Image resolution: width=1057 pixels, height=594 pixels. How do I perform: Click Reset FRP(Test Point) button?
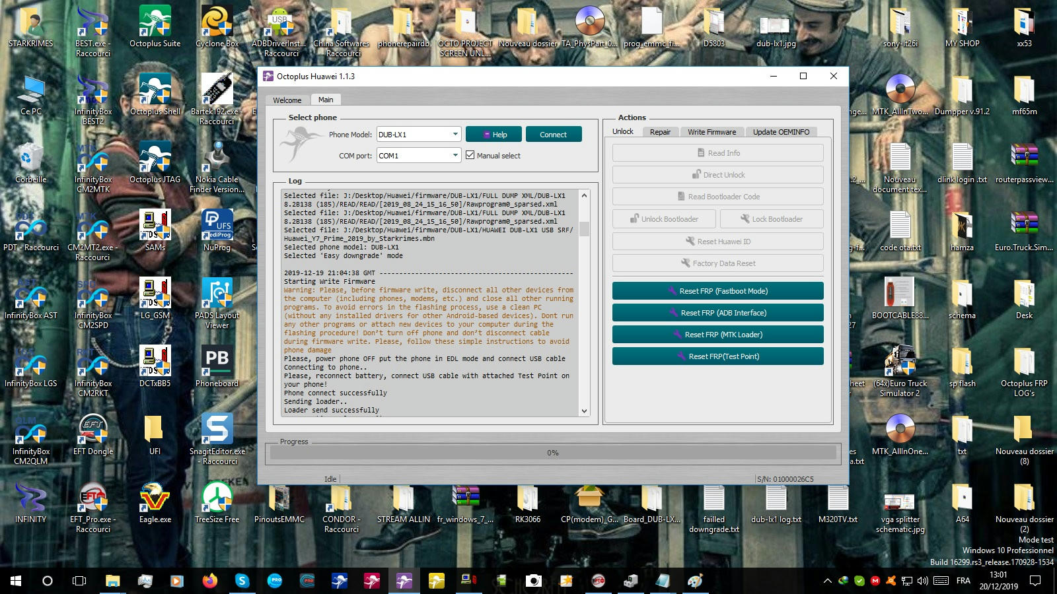pos(717,356)
